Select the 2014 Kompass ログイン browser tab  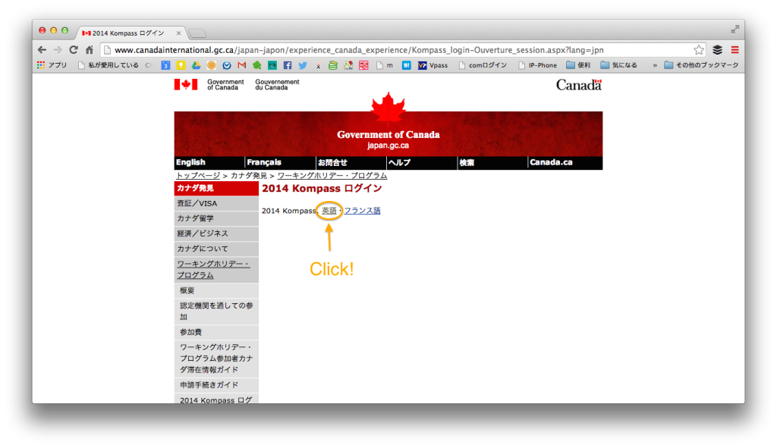point(129,33)
